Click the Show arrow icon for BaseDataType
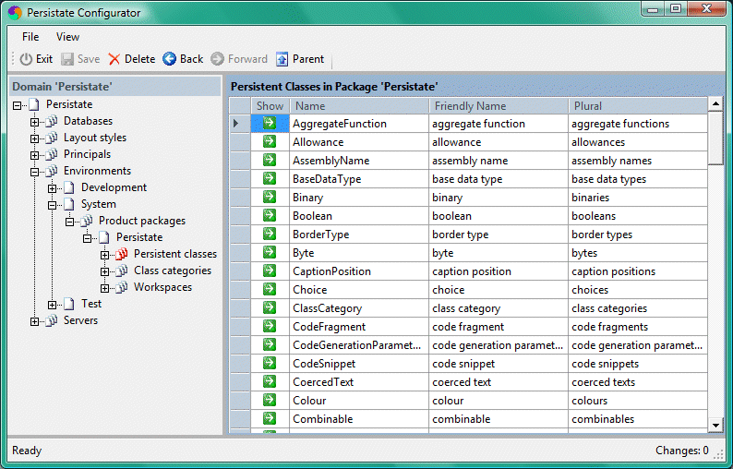The height and width of the screenshot is (469, 733). tap(270, 178)
